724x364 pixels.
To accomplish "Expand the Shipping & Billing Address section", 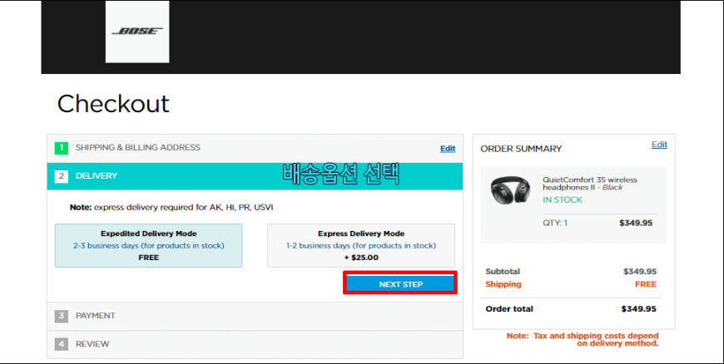I will [255, 148].
